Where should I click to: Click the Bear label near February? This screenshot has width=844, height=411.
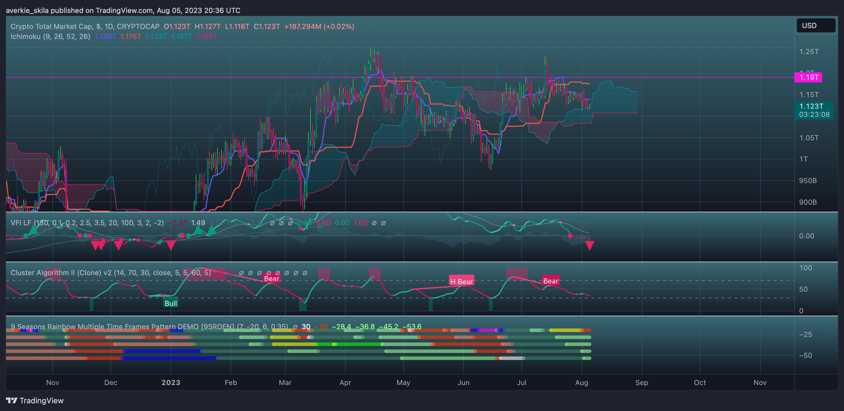pyautogui.click(x=271, y=278)
